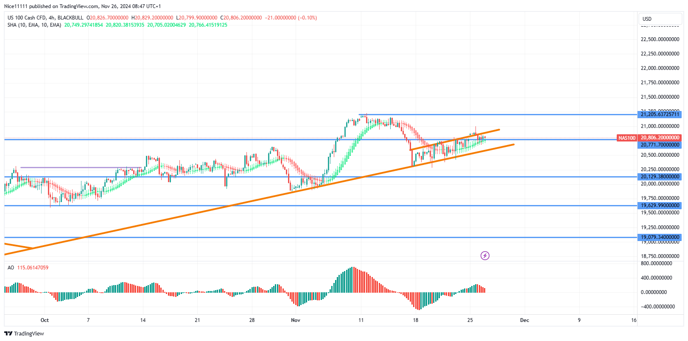
Task: Select the 19,079.34000000 level label
Action: click(x=660, y=237)
